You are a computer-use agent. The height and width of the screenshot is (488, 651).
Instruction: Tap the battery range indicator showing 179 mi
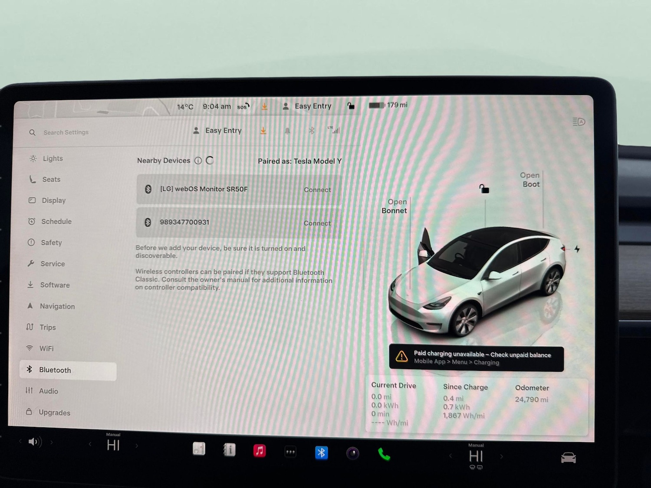coord(388,105)
